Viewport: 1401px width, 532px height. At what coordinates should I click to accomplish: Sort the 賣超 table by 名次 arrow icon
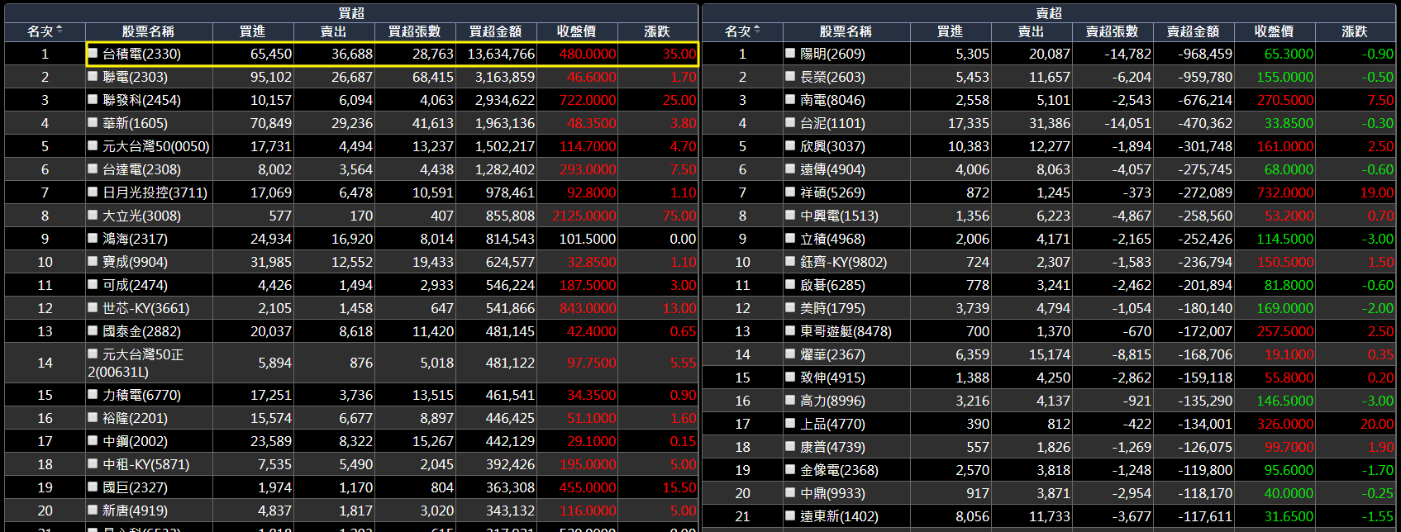pyautogui.click(x=757, y=31)
